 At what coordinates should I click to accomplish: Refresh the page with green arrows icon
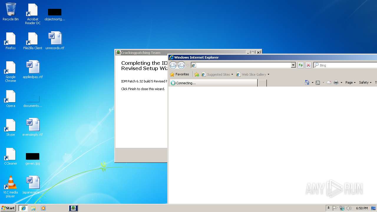pos(300,65)
